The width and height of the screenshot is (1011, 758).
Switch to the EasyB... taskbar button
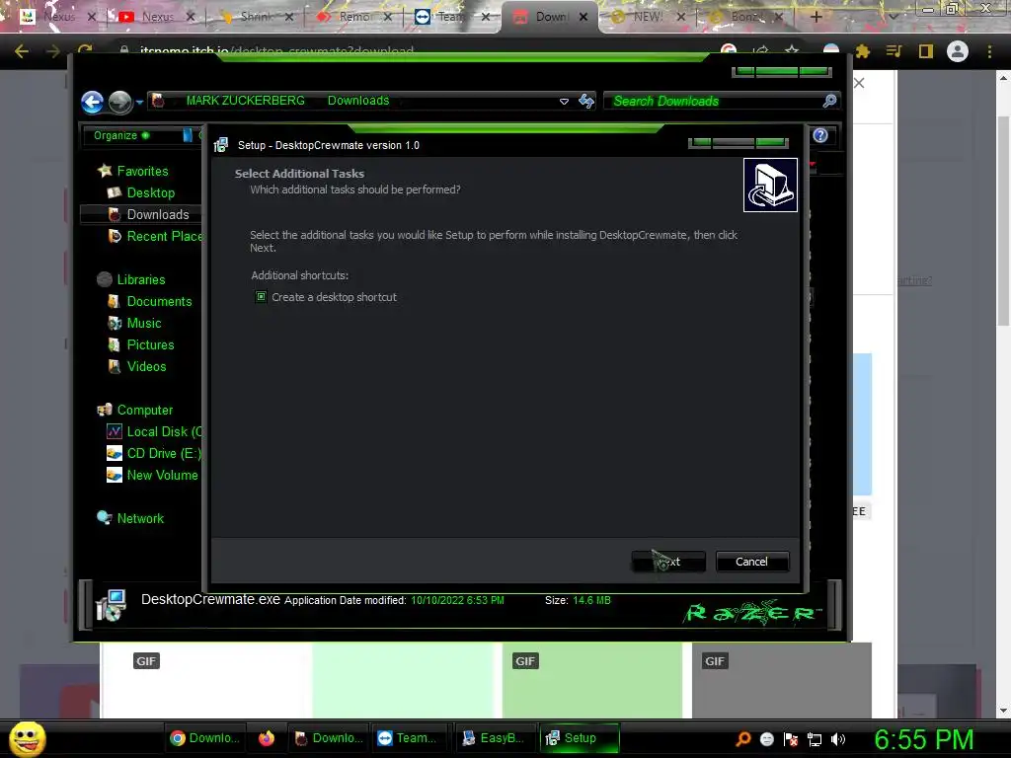point(494,738)
